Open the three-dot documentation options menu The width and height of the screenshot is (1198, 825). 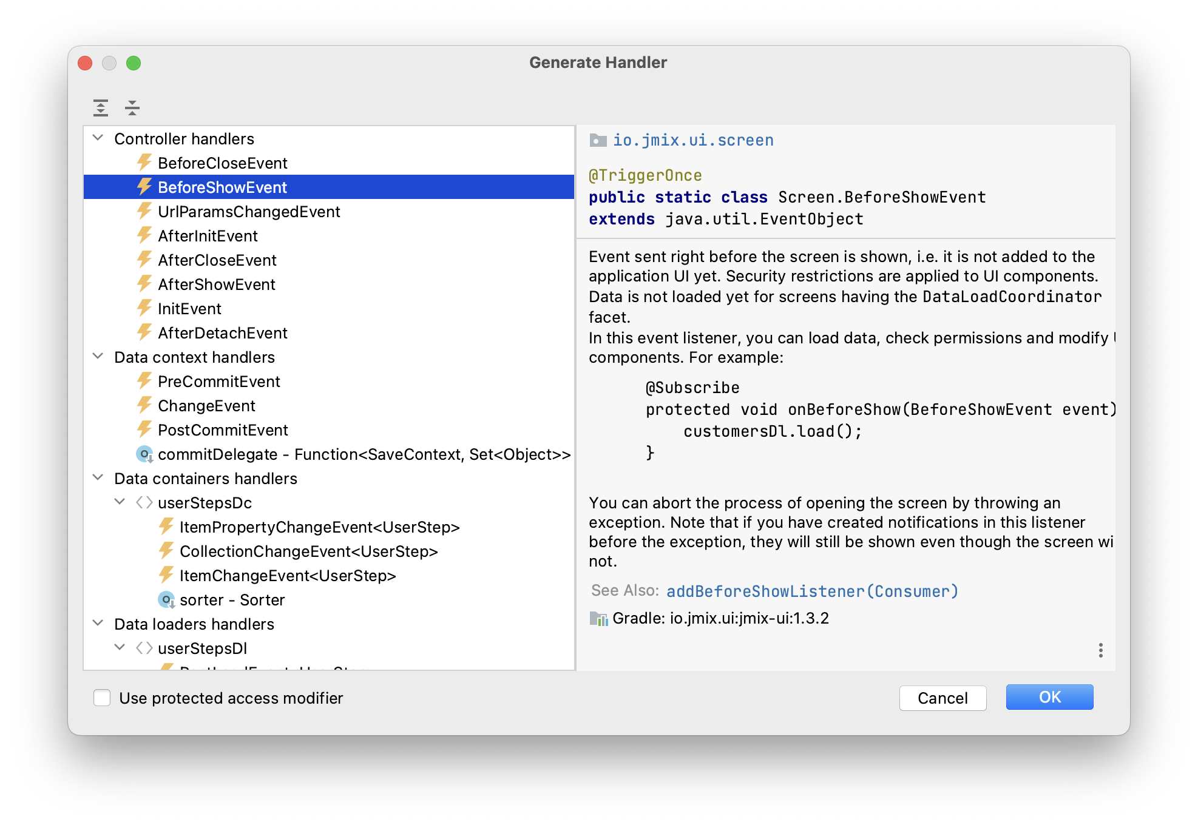click(1100, 650)
